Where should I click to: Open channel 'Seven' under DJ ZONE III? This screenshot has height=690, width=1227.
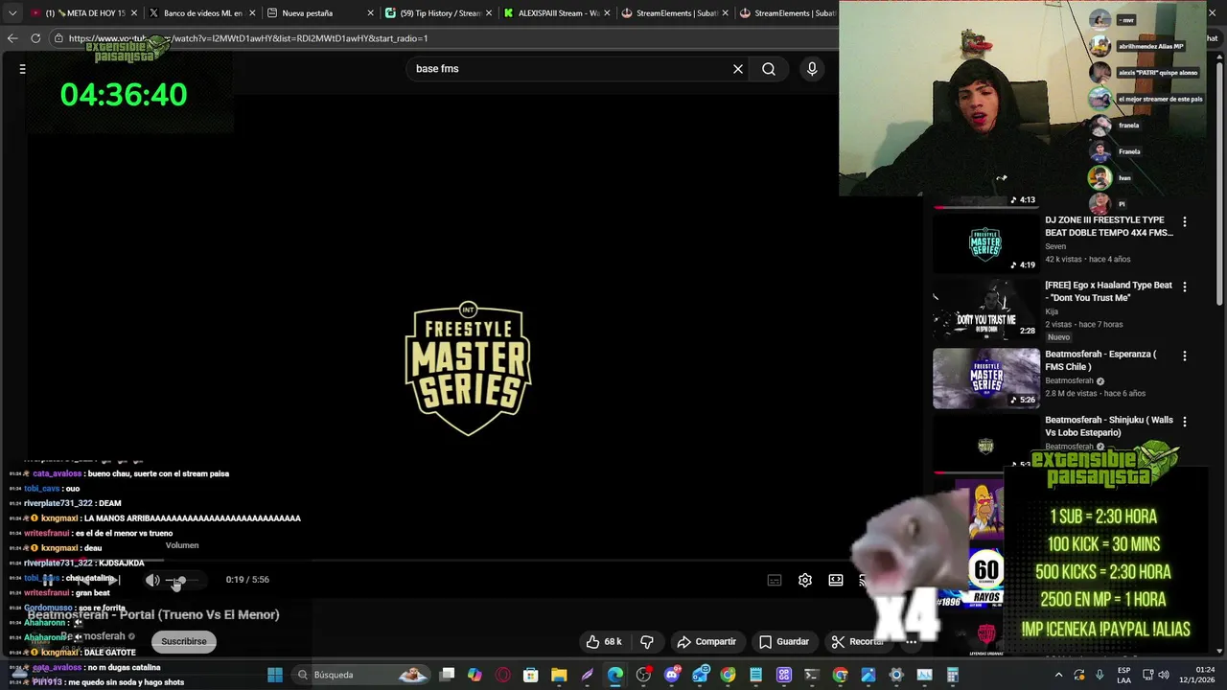coord(1055,246)
